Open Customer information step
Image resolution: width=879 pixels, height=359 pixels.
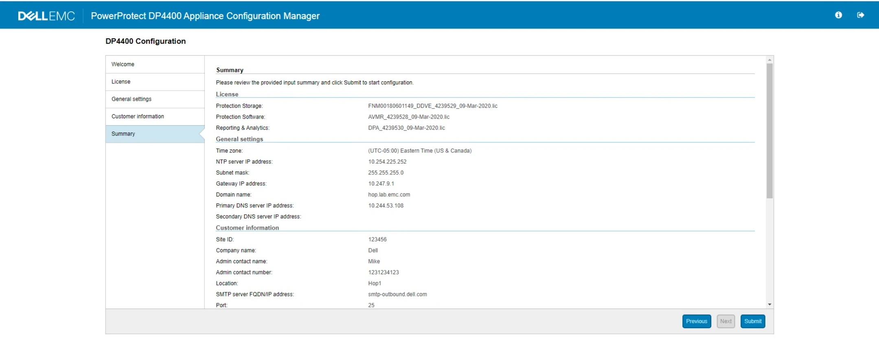point(138,116)
